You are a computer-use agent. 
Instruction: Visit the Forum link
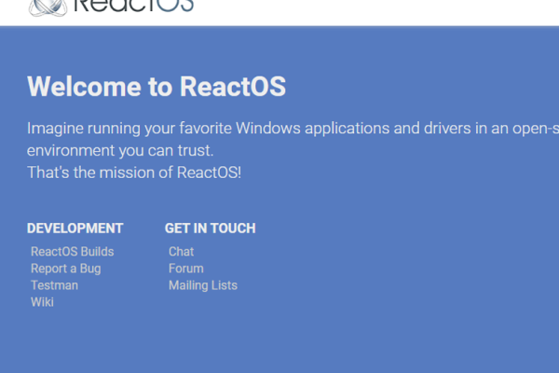[x=185, y=269]
